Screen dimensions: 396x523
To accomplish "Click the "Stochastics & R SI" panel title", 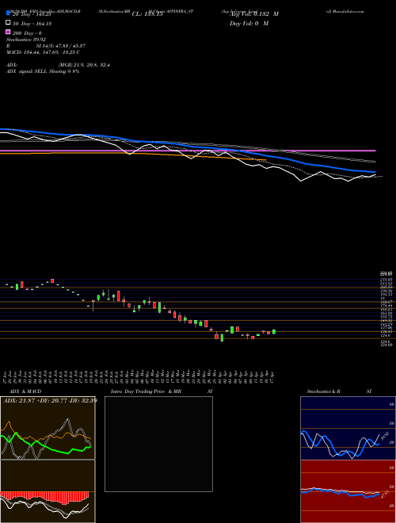I will tap(339, 391).
